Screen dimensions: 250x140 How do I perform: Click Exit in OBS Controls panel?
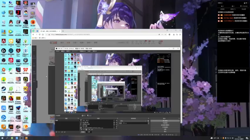point(165,131)
